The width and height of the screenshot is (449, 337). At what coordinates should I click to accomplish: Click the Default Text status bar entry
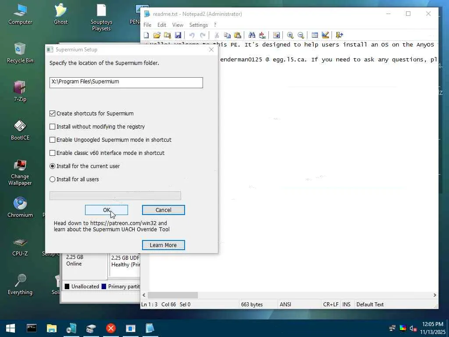(370, 305)
